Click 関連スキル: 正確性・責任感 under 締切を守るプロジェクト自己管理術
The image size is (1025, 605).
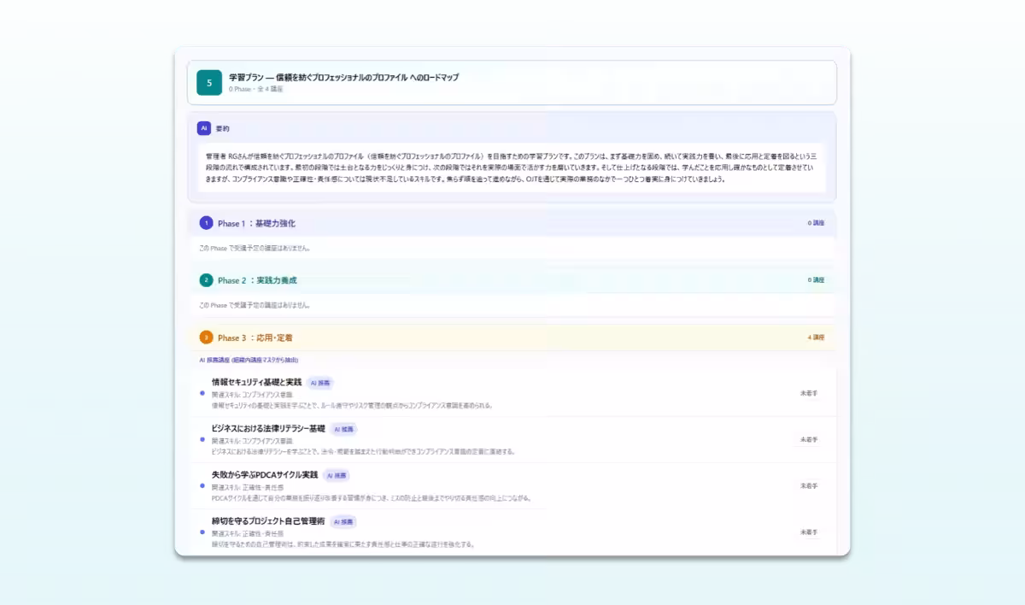(248, 533)
